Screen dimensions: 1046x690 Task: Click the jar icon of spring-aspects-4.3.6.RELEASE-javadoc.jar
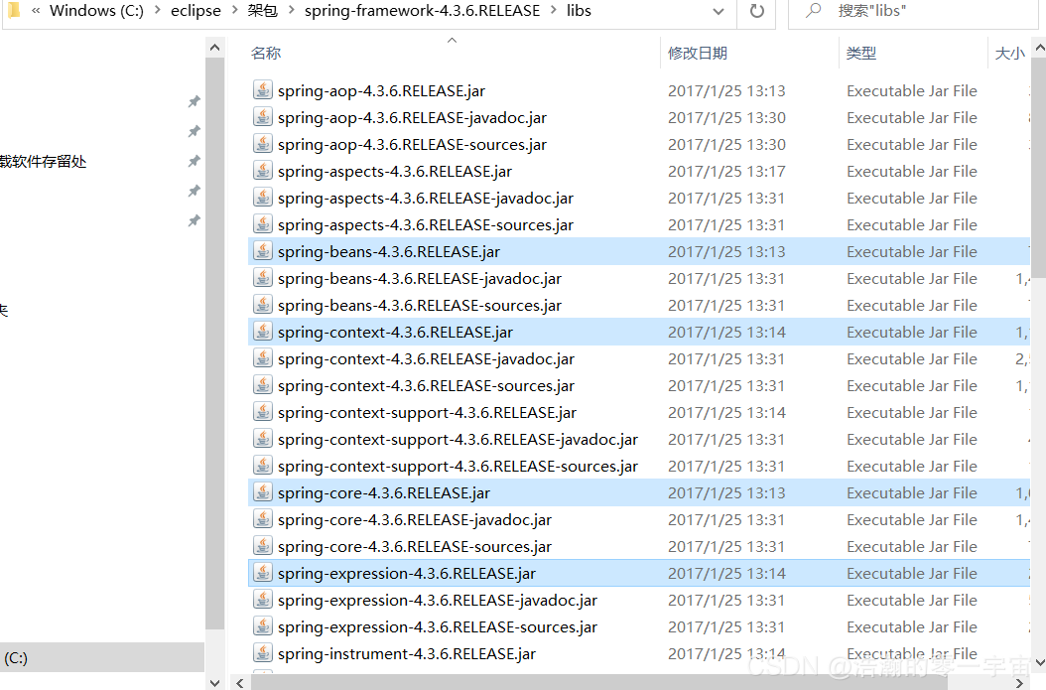[263, 198]
